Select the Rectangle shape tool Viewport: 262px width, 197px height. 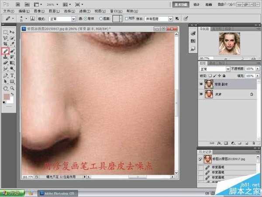[12, 81]
